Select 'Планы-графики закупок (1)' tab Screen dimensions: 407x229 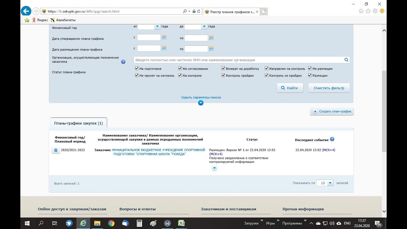point(79,123)
